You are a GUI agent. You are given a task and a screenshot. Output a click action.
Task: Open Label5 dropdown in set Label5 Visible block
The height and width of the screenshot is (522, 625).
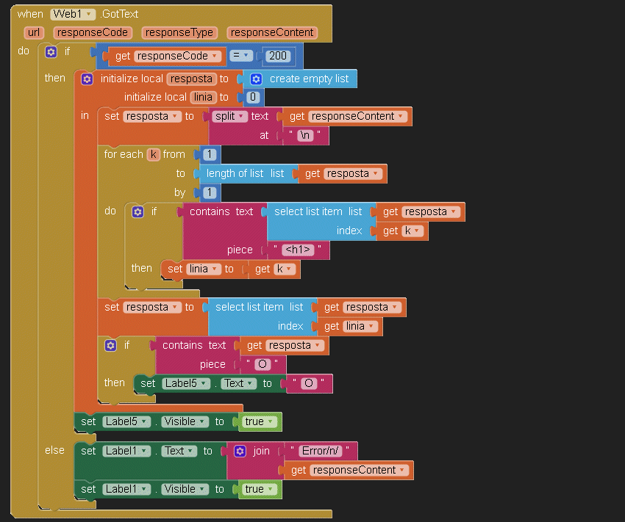(126, 421)
